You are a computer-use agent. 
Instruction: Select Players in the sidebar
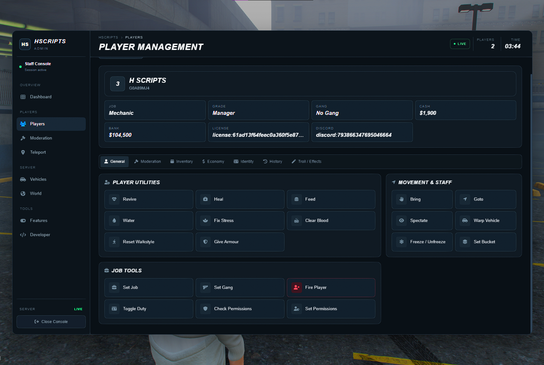click(51, 124)
